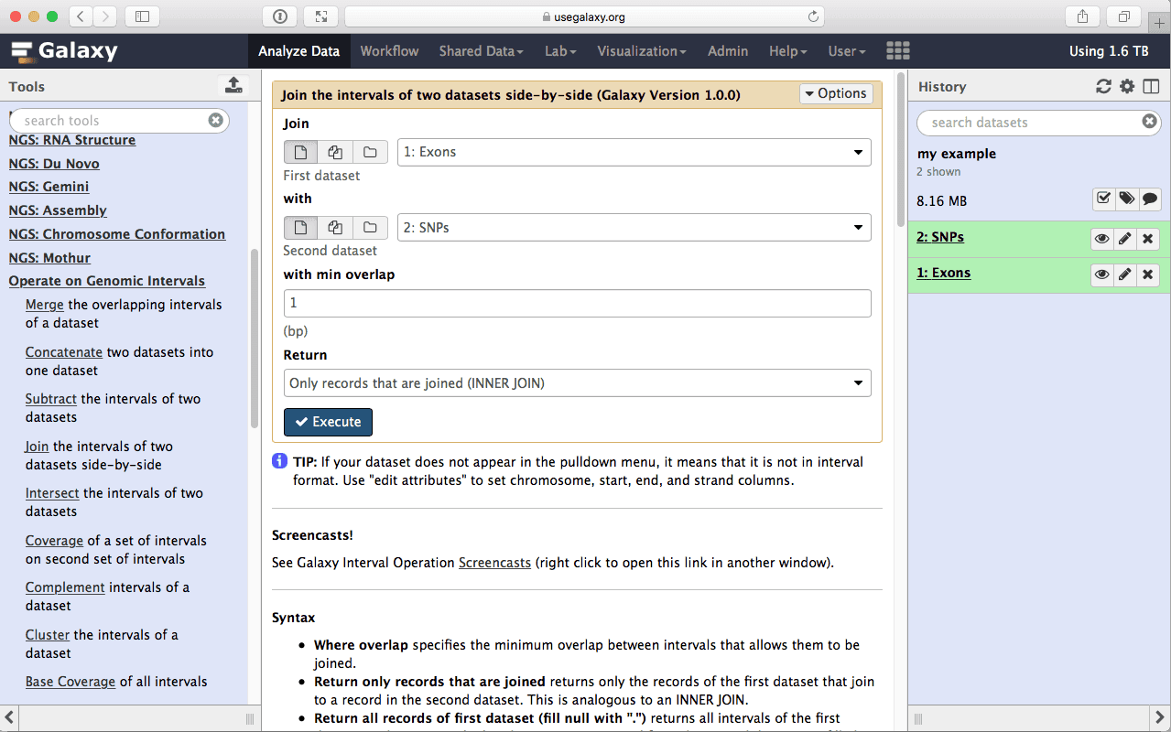The image size is (1171, 732).
Task: Open history tags icon
Action: (x=1126, y=199)
